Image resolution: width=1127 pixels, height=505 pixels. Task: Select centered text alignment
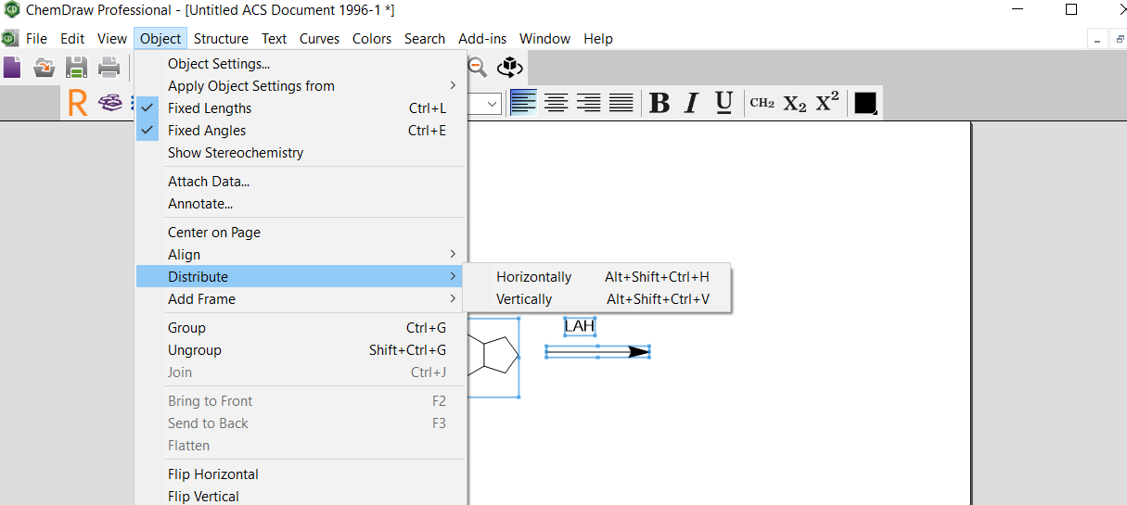click(x=556, y=103)
